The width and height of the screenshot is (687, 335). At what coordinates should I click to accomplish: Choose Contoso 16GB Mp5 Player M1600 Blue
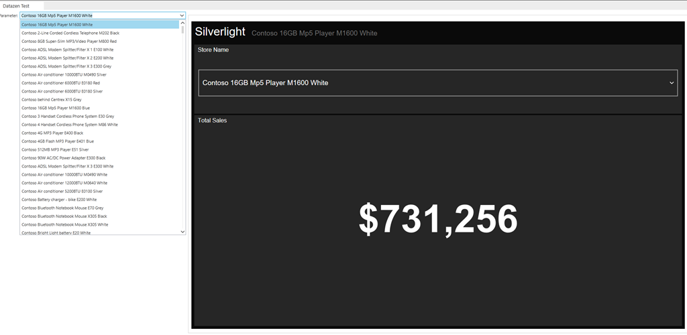(55, 108)
